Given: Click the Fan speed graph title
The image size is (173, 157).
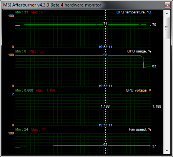Looking at the screenshot, I should tap(140, 129).
